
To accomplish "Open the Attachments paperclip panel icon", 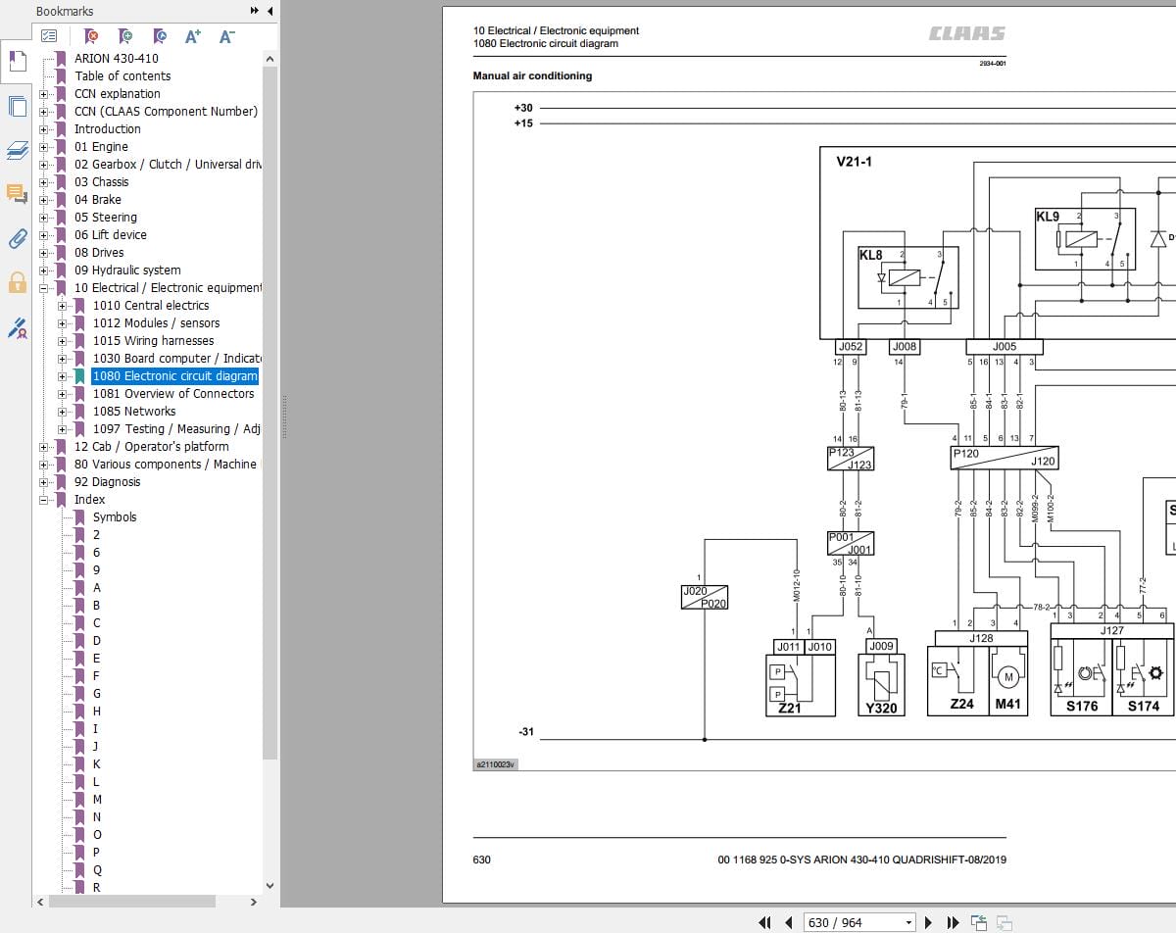I will coord(17,238).
